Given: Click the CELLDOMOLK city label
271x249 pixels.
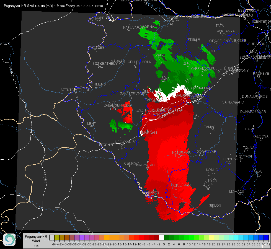Looking at the screenshot, I should [139, 62].
